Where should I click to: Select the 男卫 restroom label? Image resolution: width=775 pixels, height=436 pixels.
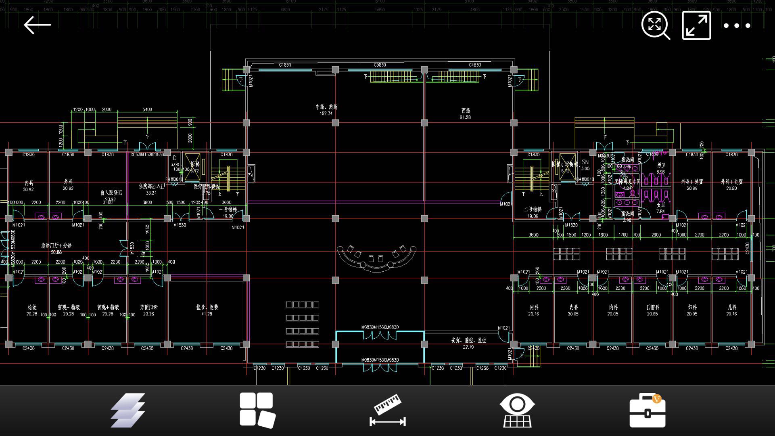pyautogui.click(x=661, y=165)
